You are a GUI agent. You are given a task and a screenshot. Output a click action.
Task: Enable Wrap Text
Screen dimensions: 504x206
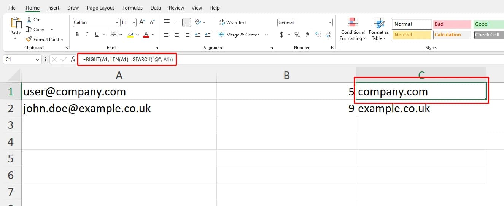coord(233,22)
